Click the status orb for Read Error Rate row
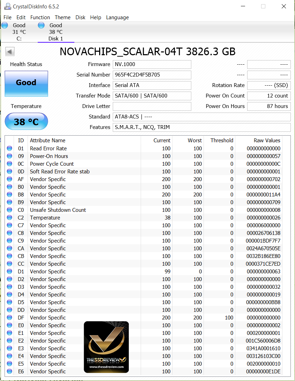Viewport: 295px width, 381px height. [9, 148]
